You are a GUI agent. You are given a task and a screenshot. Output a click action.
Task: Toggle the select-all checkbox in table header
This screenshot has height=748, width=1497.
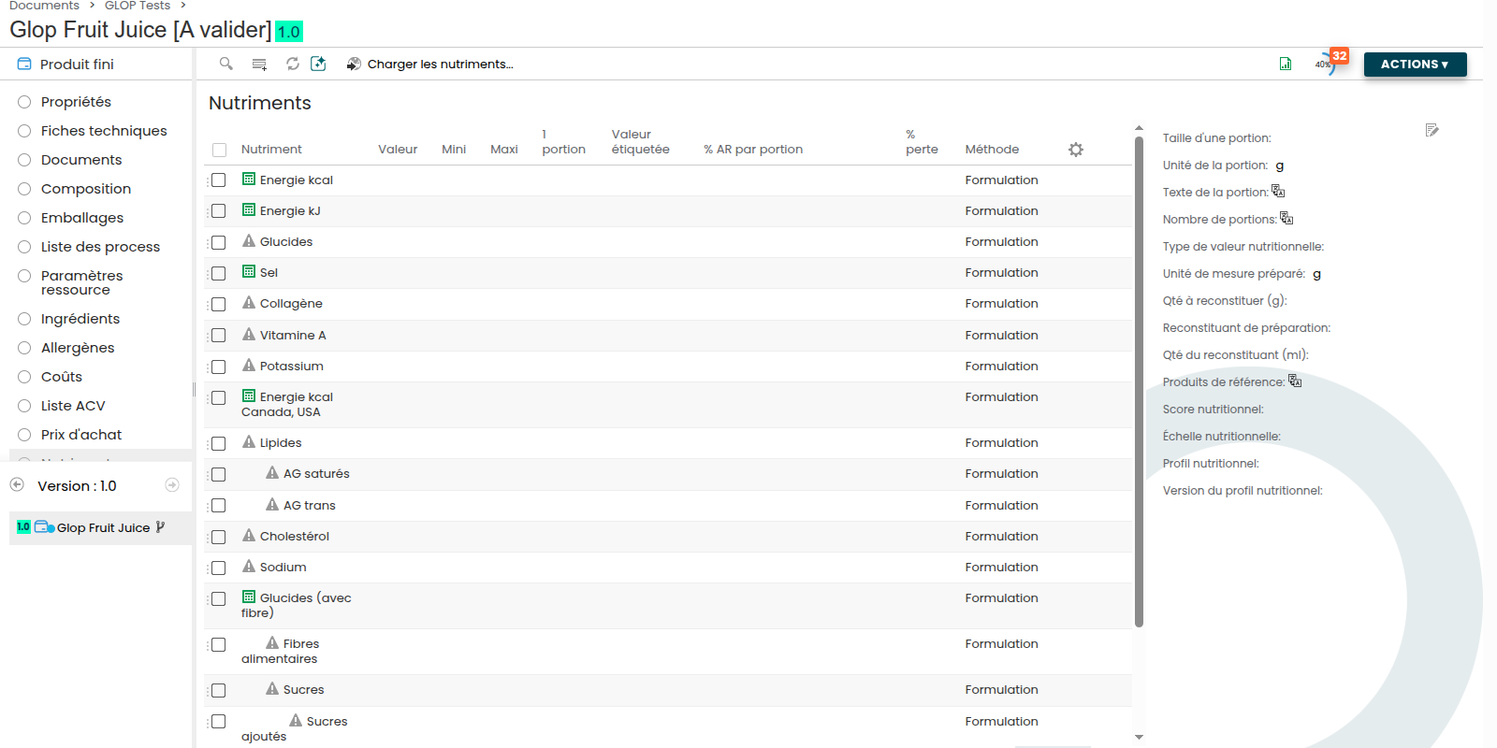[x=220, y=150]
